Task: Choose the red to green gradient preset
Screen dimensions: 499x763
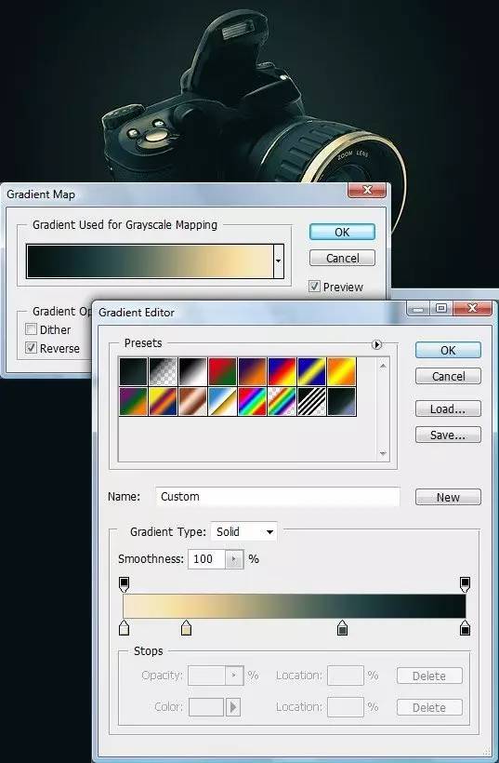Action: pos(222,372)
